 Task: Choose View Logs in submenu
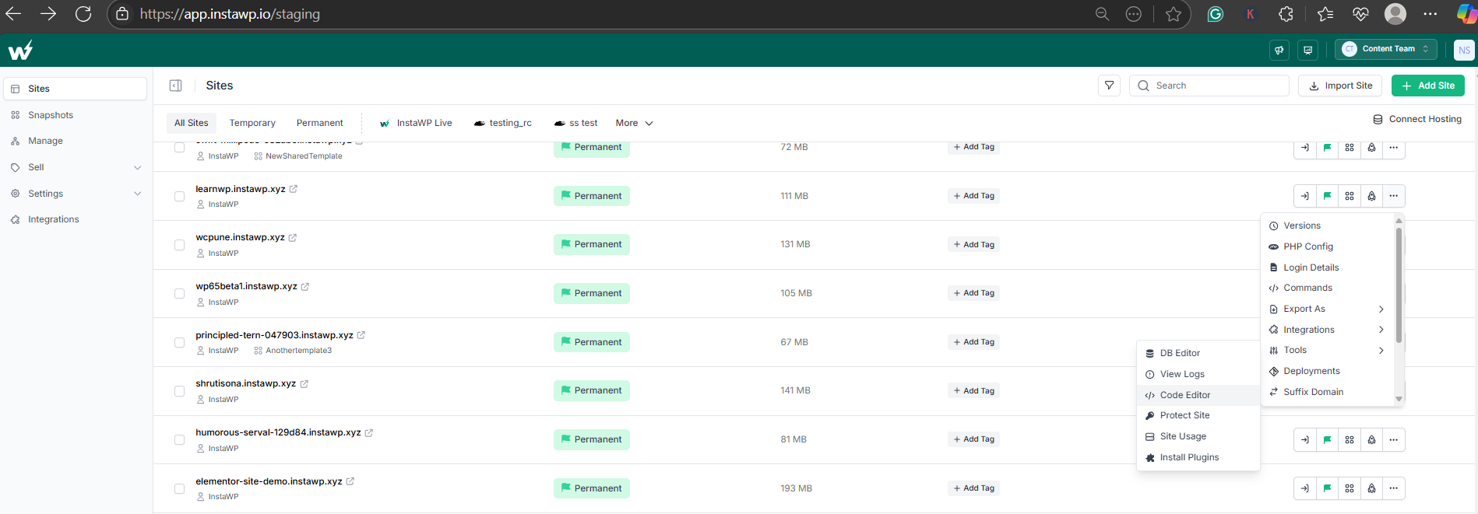point(1198,374)
